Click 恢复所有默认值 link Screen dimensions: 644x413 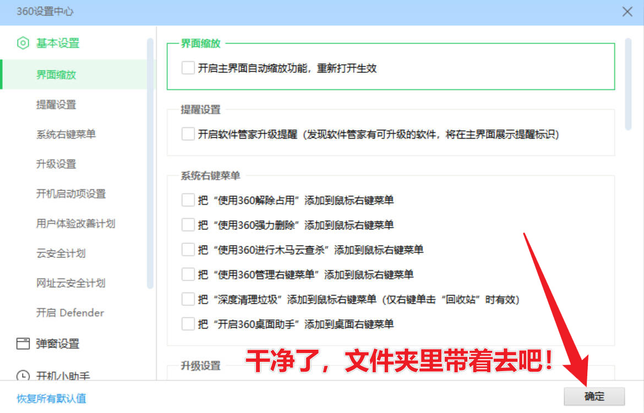tap(51, 398)
